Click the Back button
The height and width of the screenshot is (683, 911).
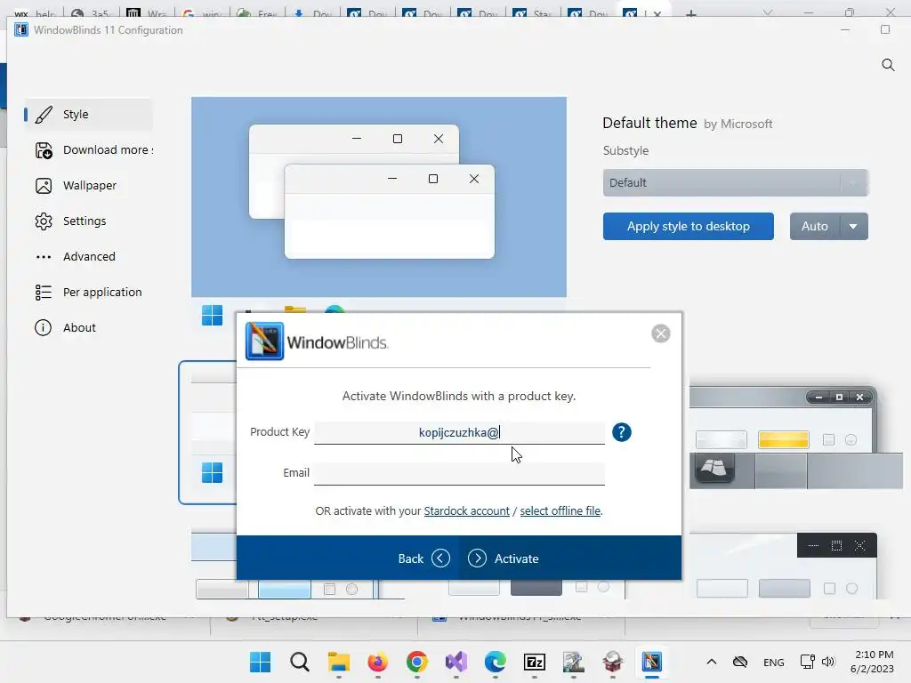pos(423,558)
